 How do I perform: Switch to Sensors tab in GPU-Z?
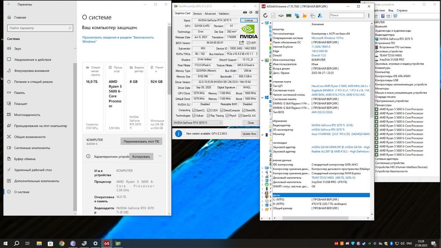coord(197,14)
